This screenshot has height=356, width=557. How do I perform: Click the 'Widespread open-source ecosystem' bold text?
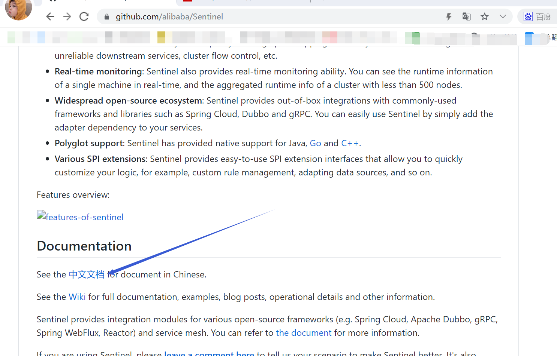(129, 101)
